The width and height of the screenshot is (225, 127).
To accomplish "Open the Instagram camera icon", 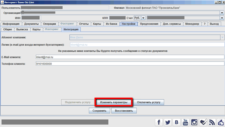I will [x=194, y=122].
